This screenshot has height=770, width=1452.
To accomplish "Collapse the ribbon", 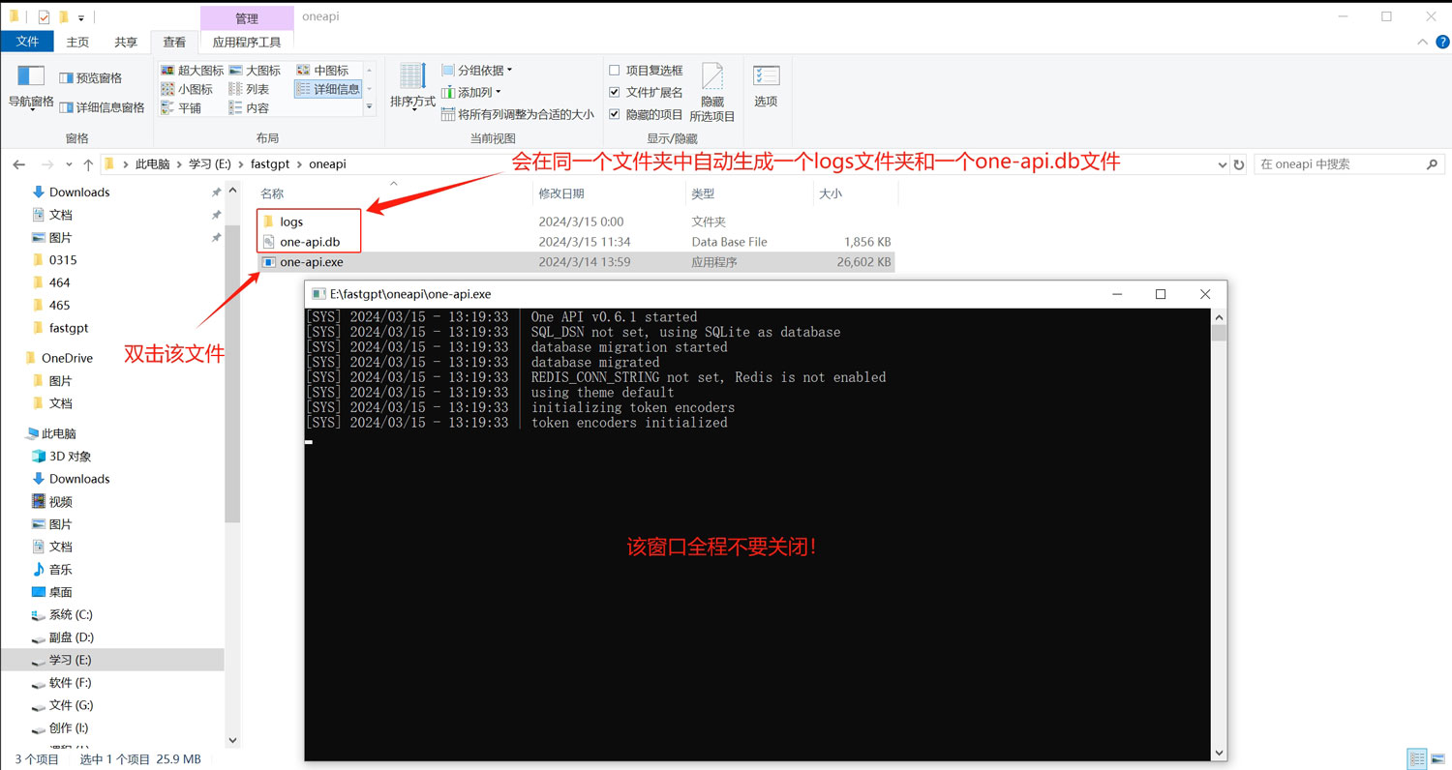I will coord(1422,43).
